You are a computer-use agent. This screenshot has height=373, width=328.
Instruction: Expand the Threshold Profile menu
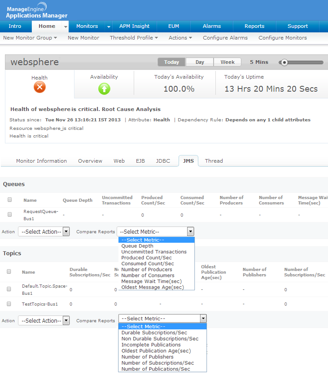134,38
